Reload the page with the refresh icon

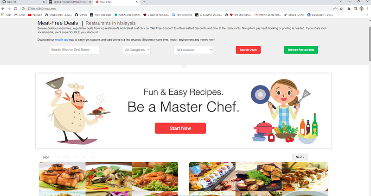pyautogui.click(x=15, y=9)
